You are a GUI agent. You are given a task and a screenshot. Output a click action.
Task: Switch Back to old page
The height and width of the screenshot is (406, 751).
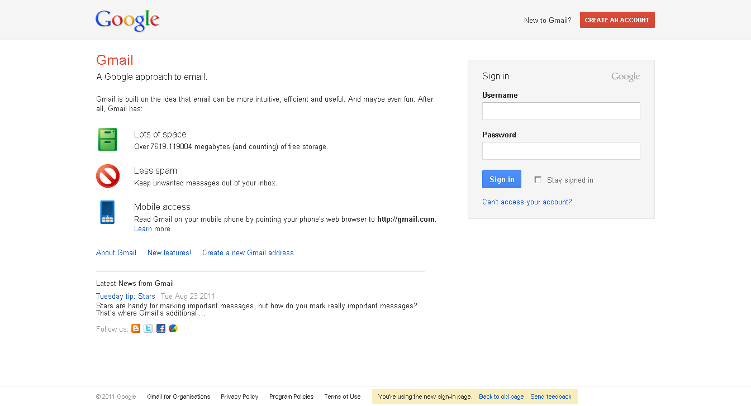(501, 397)
